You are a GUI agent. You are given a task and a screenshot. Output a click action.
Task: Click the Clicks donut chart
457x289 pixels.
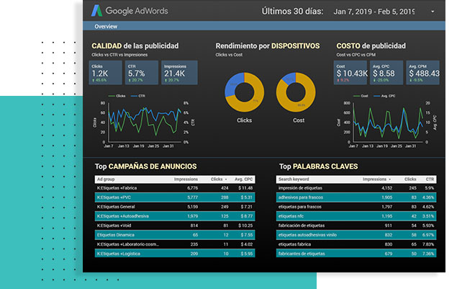pos(244,92)
